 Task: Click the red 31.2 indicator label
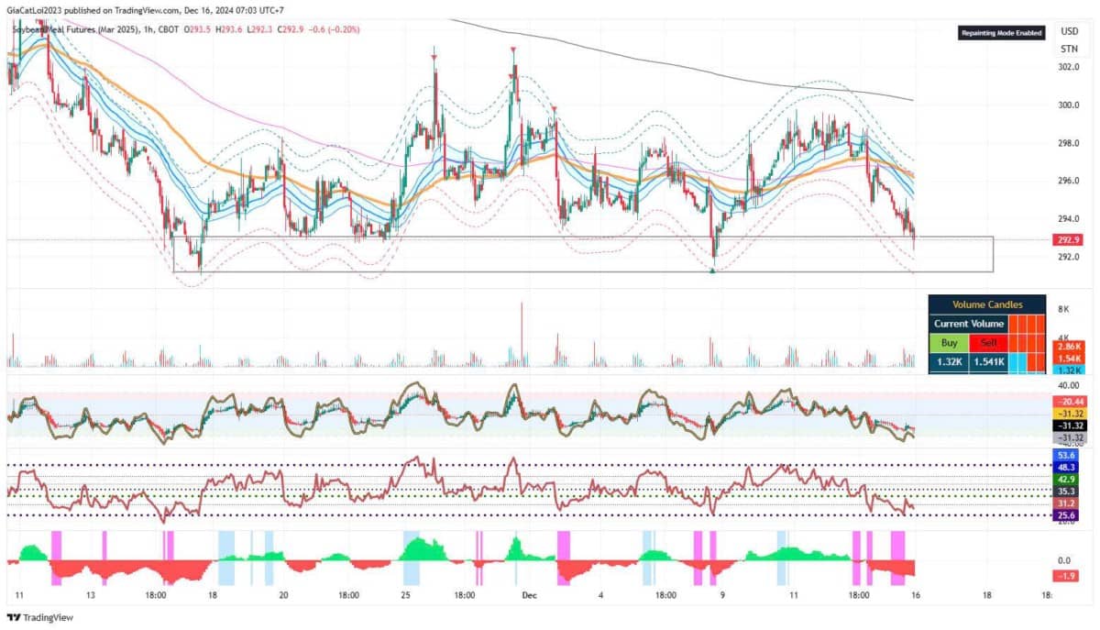pyautogui.click(x=1067, y=504)
